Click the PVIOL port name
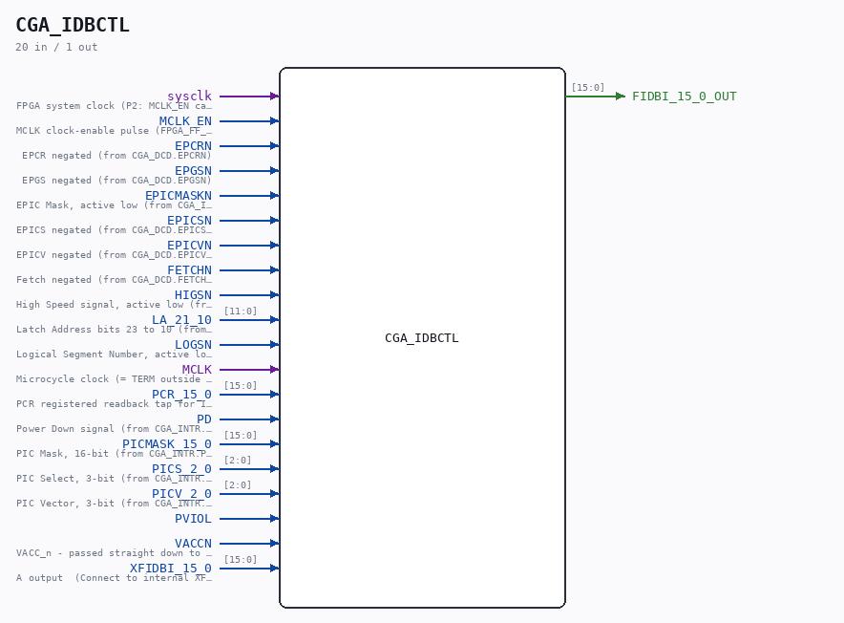The image size is (844, 623). tap(193, 519)
